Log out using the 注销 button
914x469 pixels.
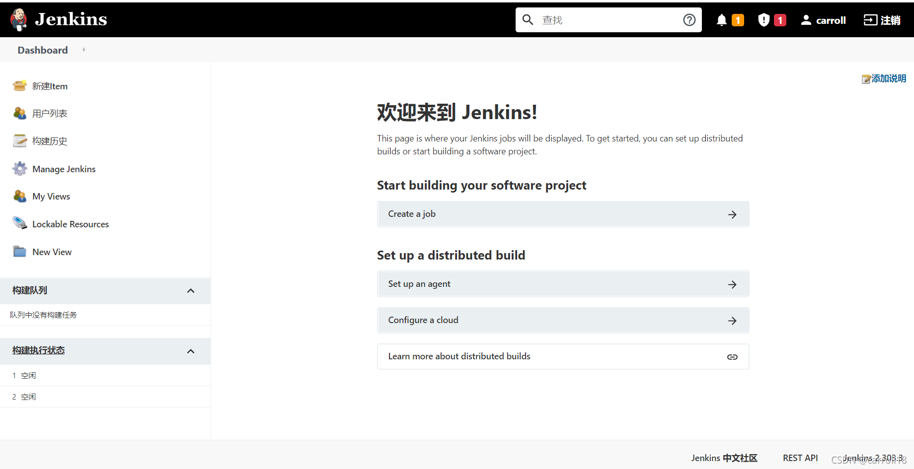point(882,20)
